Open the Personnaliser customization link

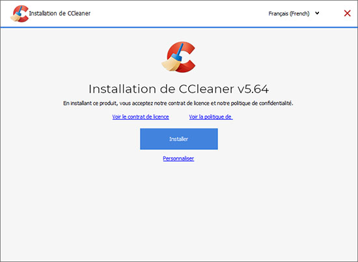pos(178,158)
